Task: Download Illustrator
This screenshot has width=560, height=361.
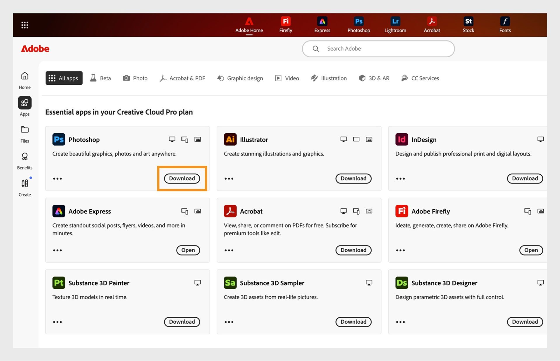Action: tap(353, 178)
